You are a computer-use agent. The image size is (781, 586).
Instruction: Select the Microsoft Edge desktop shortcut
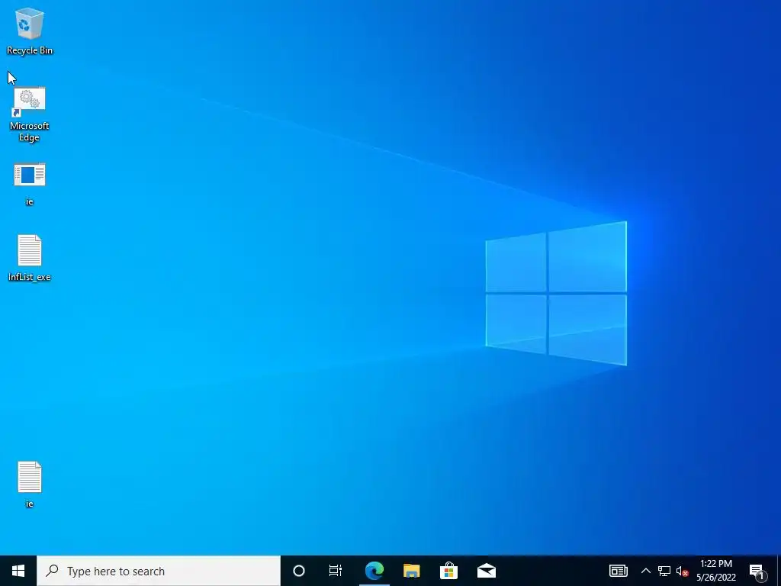(30, 114)
